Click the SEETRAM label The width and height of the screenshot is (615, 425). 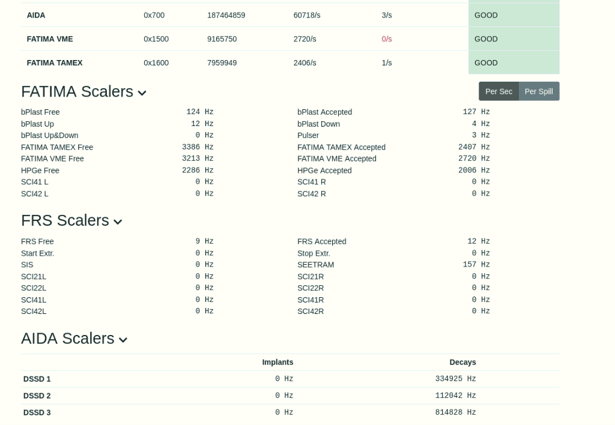pos(316,265)
